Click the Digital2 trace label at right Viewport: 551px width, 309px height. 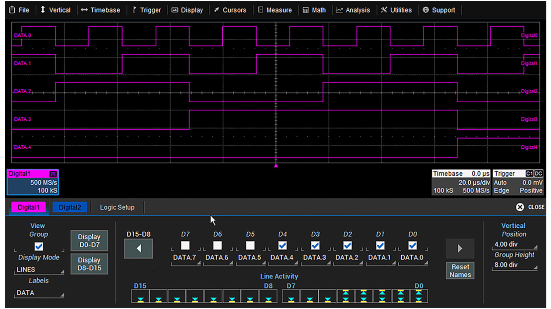pos(529,91)
